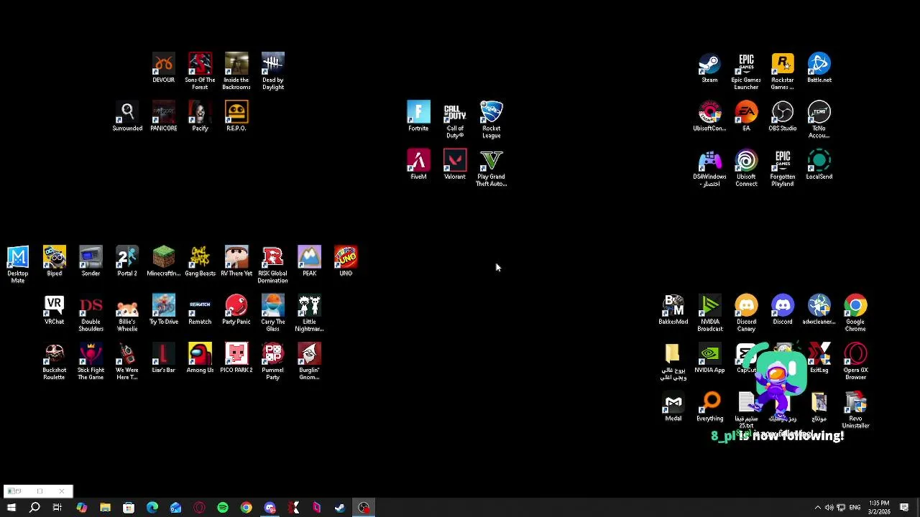920x517 pixels.
Task: Select the Pacify game icon
Action: 200,117
